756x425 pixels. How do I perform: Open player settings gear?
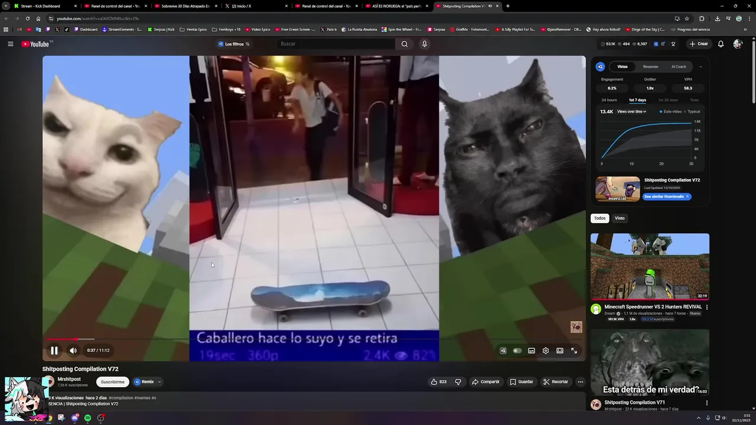click(x=546, y=351)
